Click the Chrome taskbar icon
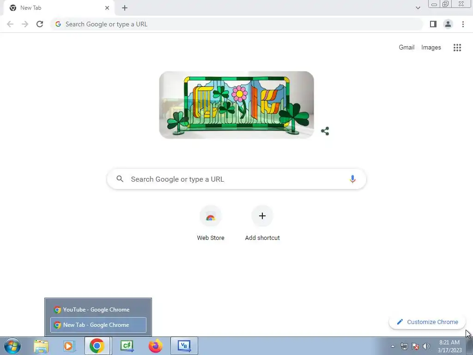 [x=97, y=346]
